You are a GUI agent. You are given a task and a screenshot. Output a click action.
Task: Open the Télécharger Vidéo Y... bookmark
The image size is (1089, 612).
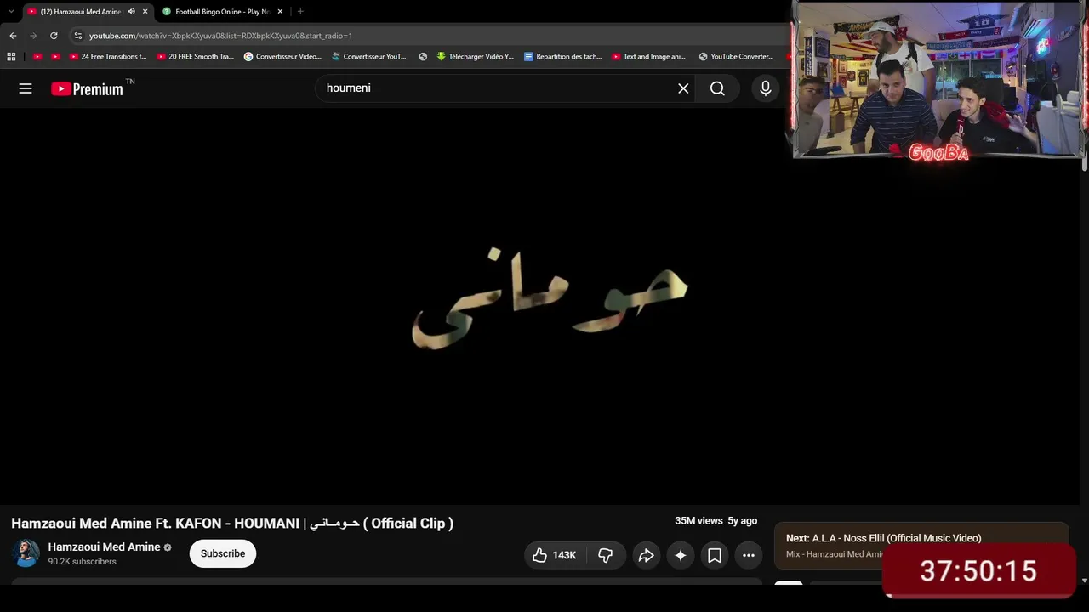point(476,57)
